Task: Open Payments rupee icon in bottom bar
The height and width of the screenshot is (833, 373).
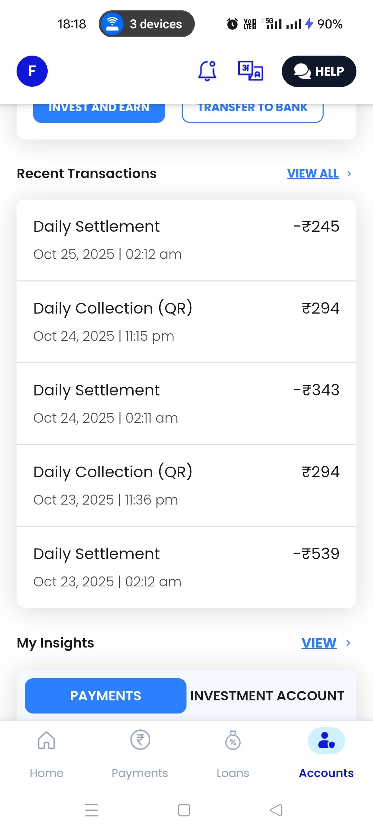Action: [x=140, y=740]
